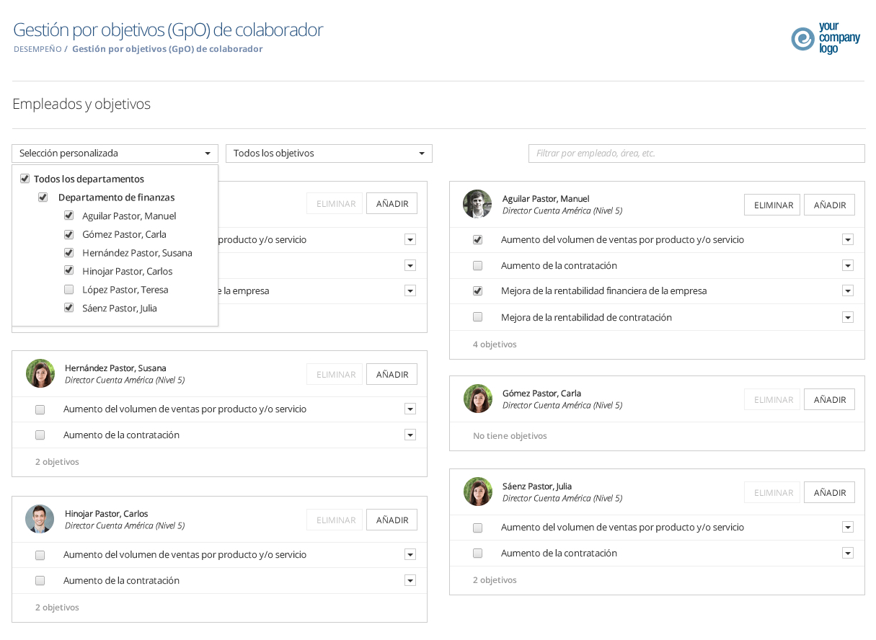Screen dimensions: 876x640
Task: Uncheck Manuel's 'Mejora de la rentabilidad financiera' objective
Action: (x=477, y=291)
